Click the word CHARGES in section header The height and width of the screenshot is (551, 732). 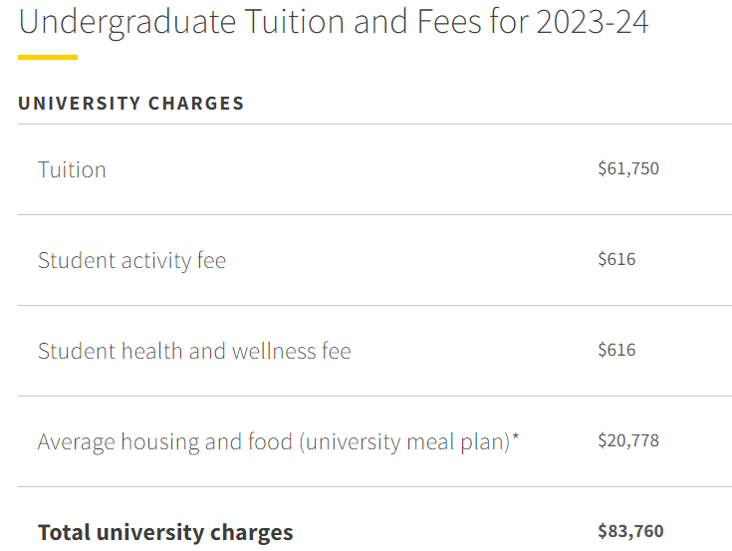point(196,104)
